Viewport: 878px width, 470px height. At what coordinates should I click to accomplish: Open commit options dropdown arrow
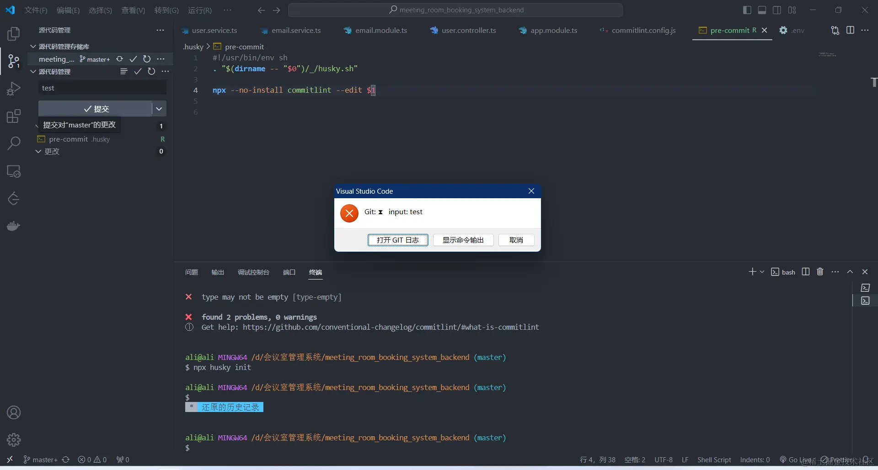click(x=159, y=109)
